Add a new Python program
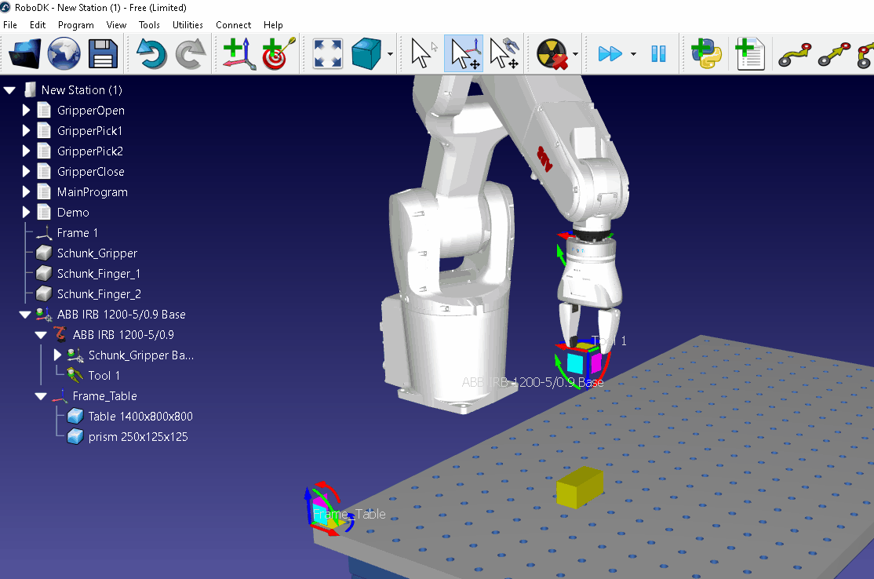 click(707, 53)
